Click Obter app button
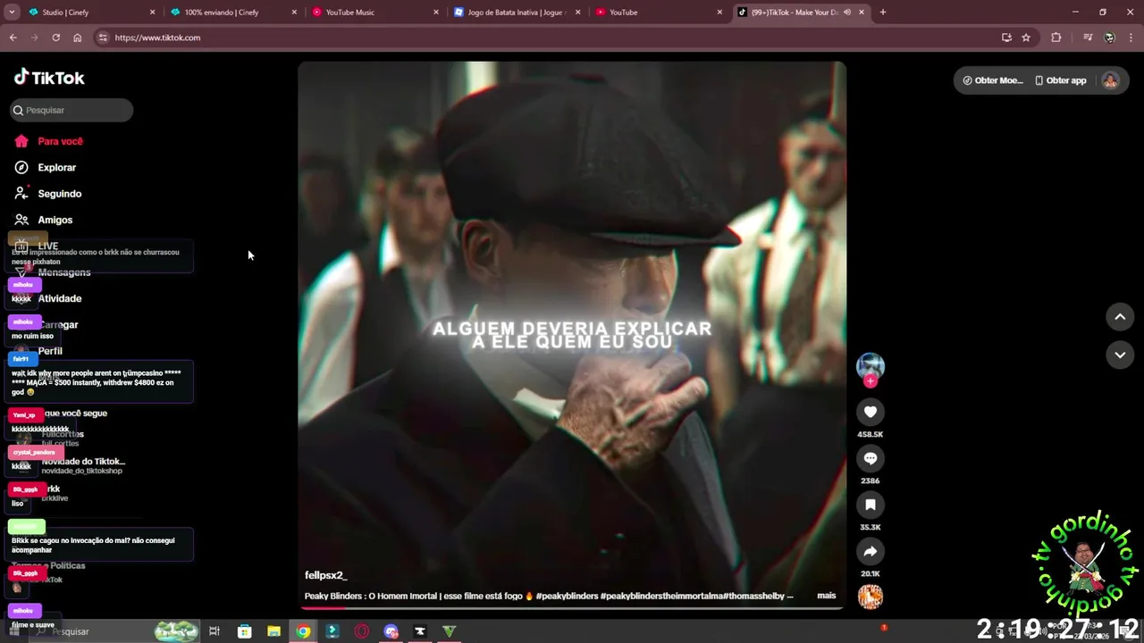Image resolution: width=1144 pixels, height=643 pixels. point(1061,80)
